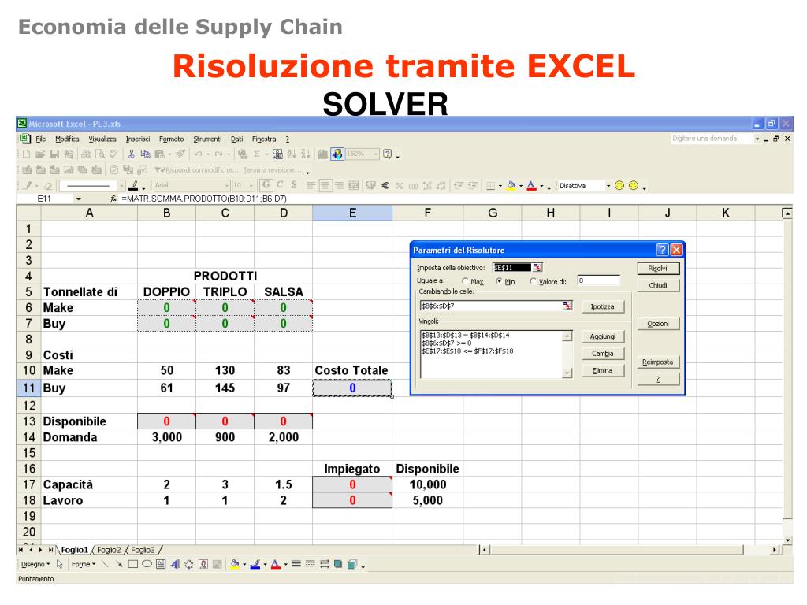
Task: Click the Aggiungi constraint button
Action: pos(603,336)
